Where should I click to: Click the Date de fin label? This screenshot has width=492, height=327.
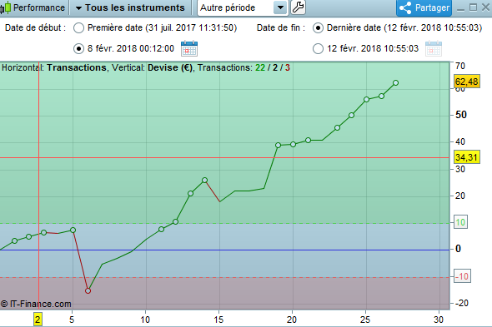click(x=281, y=28)
